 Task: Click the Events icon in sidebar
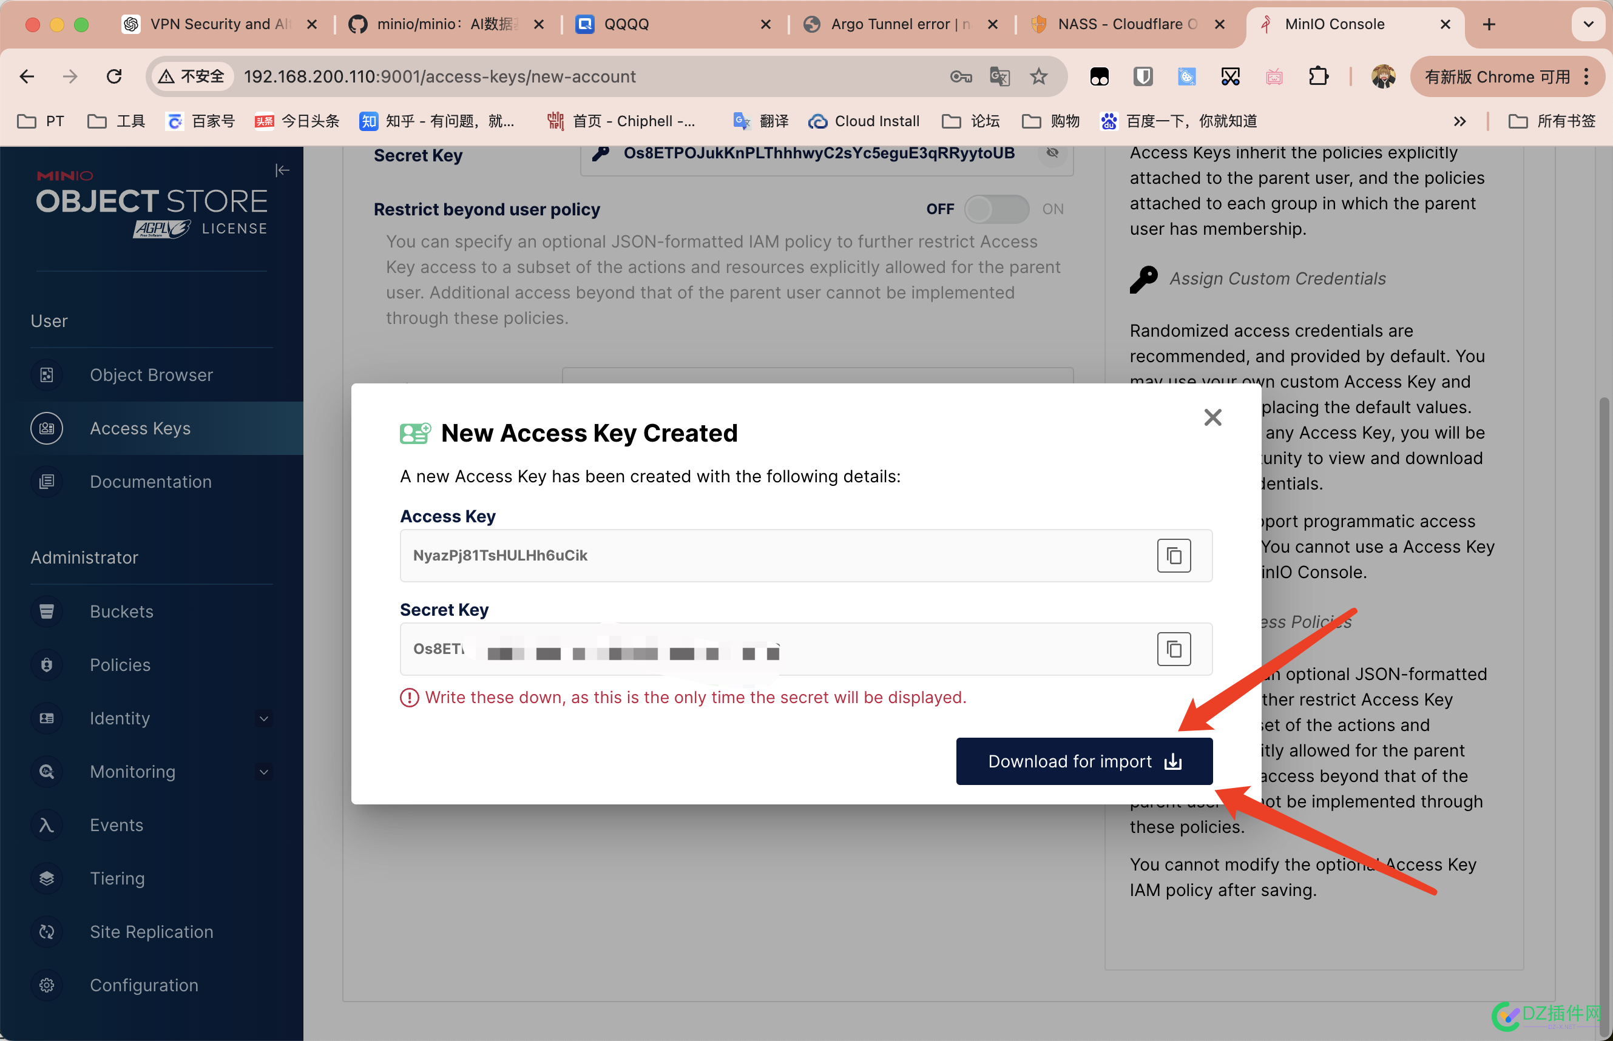point(45,824)
